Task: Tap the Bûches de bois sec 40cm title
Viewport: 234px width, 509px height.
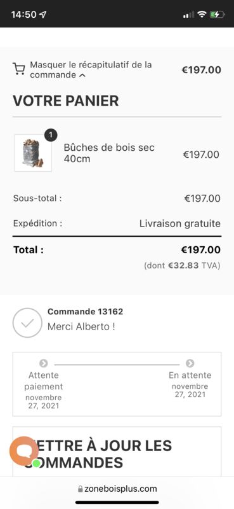Action: click(109, 153)
